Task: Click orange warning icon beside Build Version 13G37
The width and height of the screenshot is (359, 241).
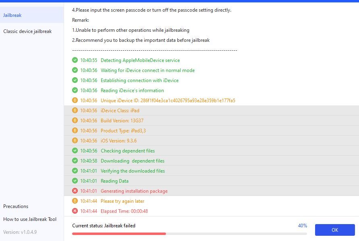Action: pos(75,121)
